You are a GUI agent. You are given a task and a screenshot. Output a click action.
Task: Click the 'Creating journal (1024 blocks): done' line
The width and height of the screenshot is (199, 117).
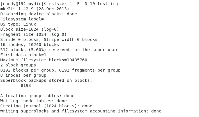(46, 106)
